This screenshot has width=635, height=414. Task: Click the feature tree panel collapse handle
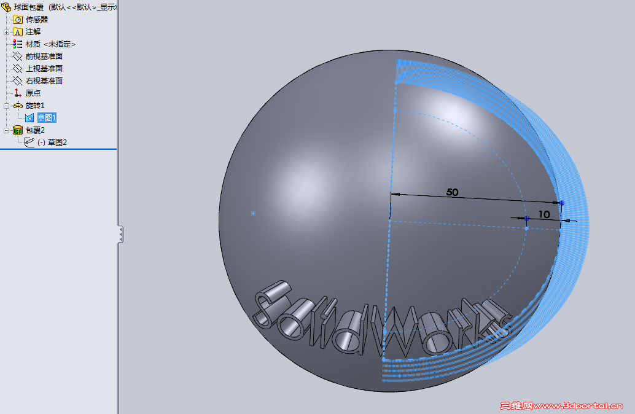tap(120, 235)
